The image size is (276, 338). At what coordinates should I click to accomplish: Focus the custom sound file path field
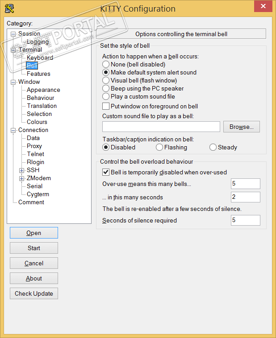pos(161,127)
